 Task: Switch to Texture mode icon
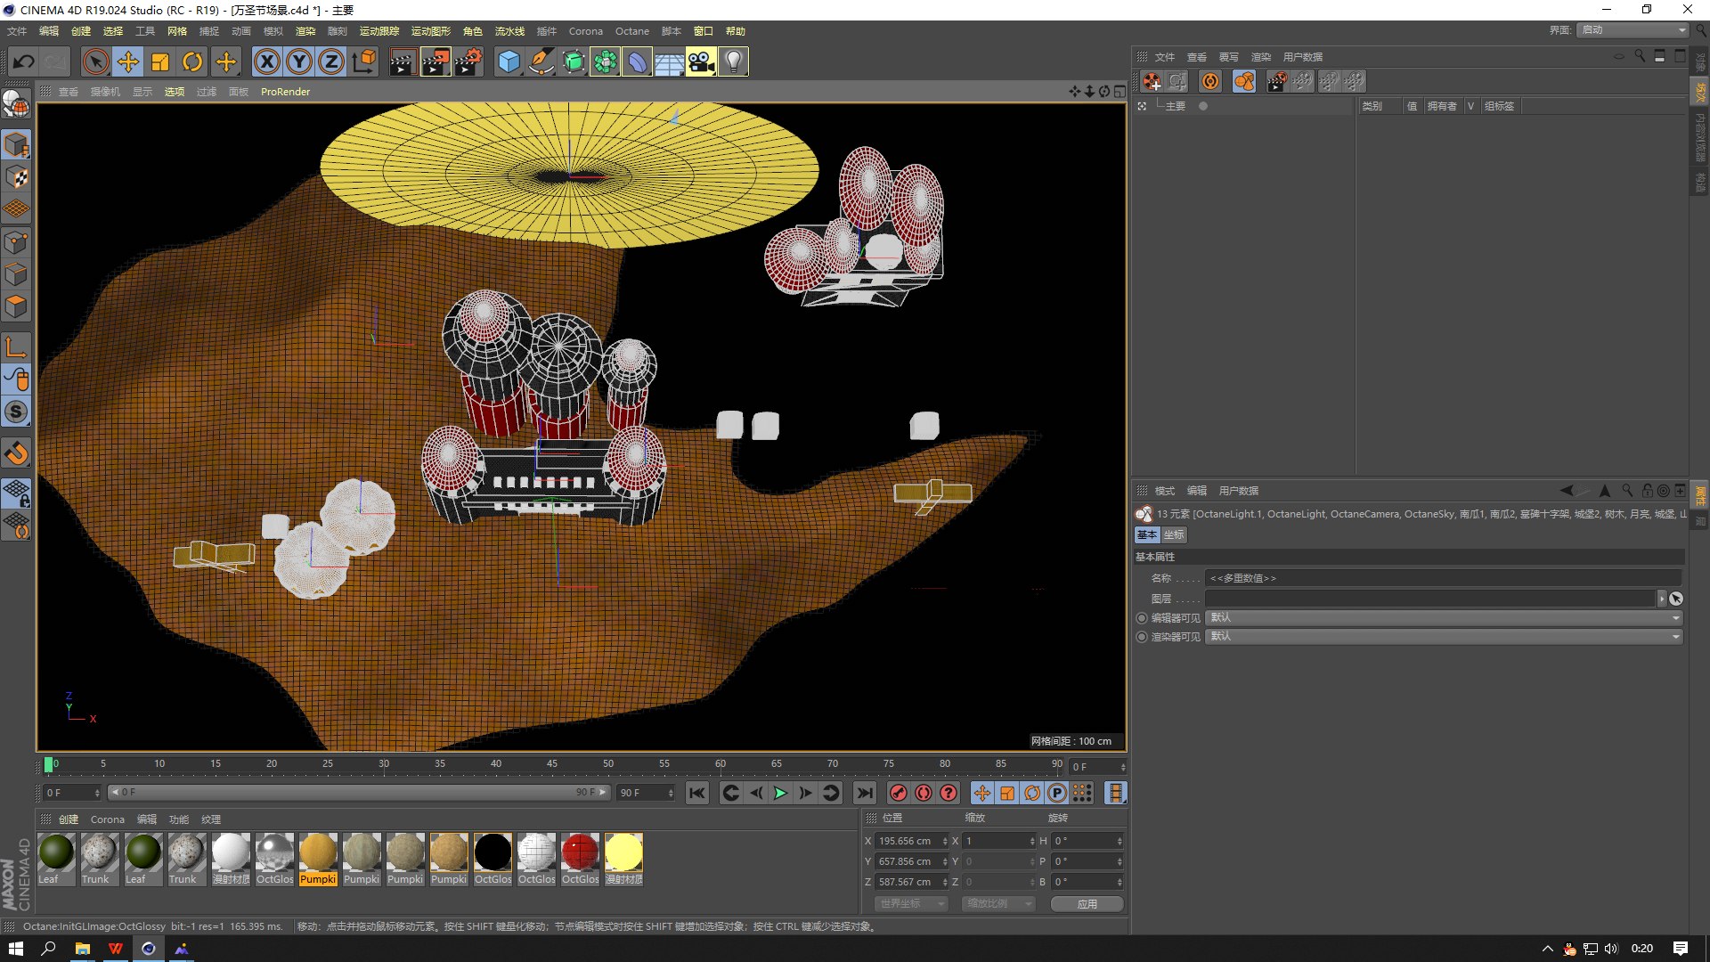tap(16, 177)
